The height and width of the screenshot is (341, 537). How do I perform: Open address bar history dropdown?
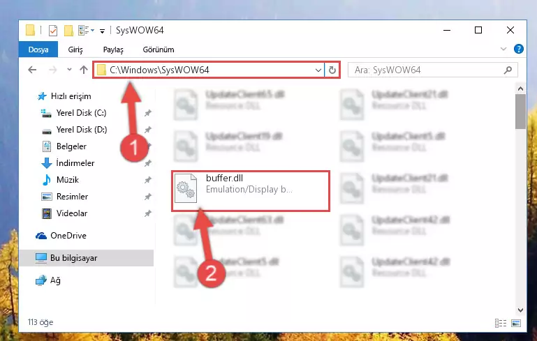(318, 70)
